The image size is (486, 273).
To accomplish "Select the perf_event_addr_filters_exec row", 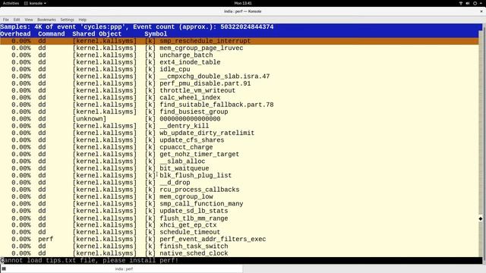I will pyautogui.click(x=239, y=240).
